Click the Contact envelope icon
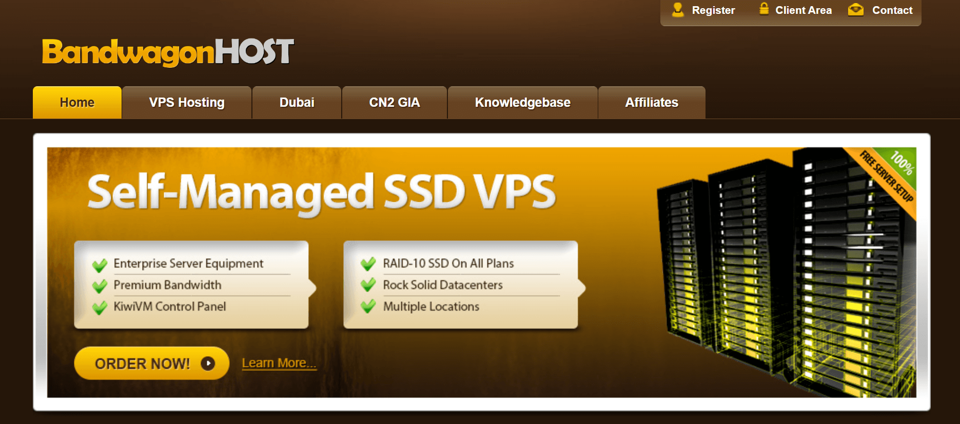960x424 pixels. 856,10
